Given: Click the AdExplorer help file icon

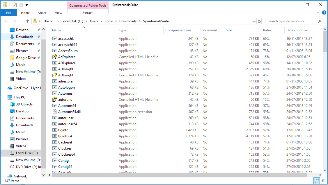Looking at the screenshot, I should point(55,57).
